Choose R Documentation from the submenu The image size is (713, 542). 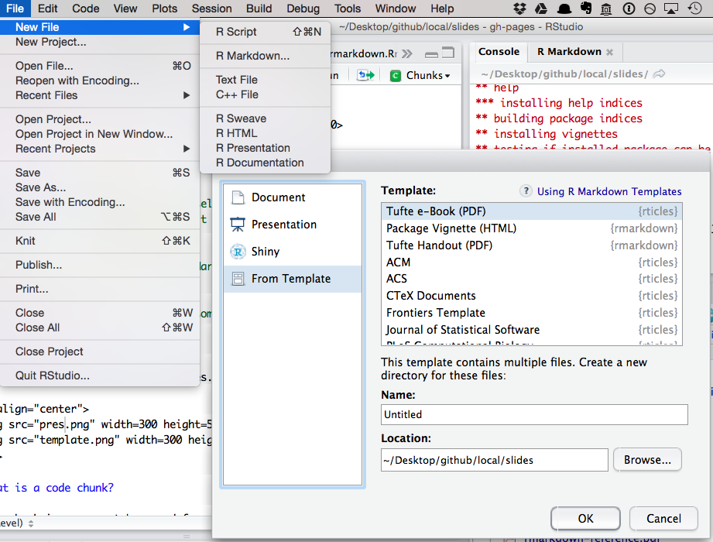(x=265, y=163)
